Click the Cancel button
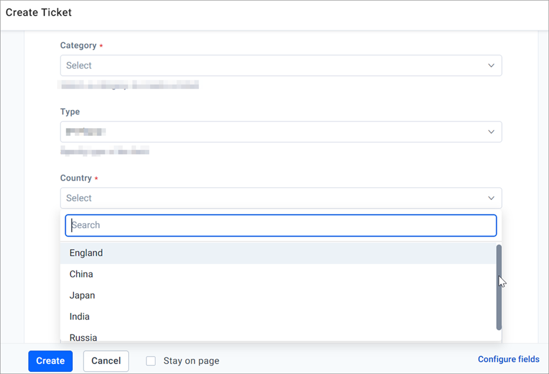Screen dimensions: 549x374 pos(106,361)
